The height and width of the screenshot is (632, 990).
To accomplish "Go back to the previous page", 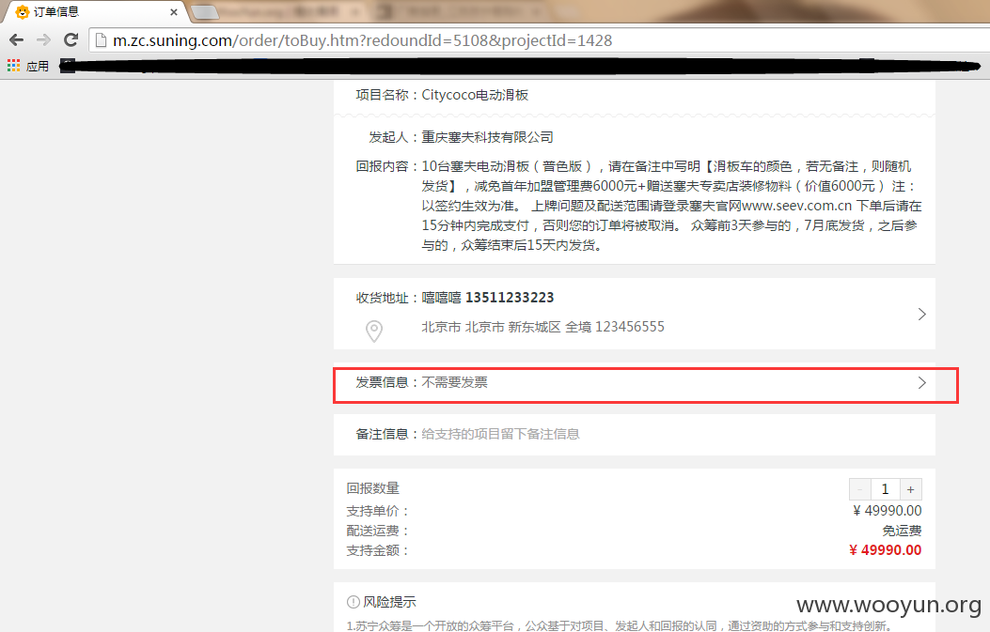I will point(16,40).
